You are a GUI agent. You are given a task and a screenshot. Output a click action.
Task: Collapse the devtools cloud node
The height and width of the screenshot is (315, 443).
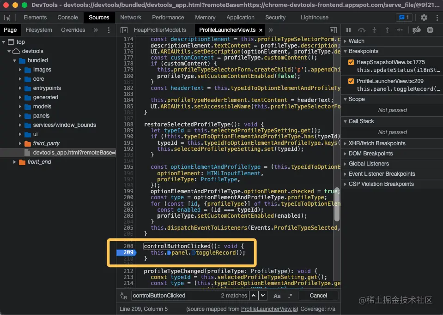point(9,51)
